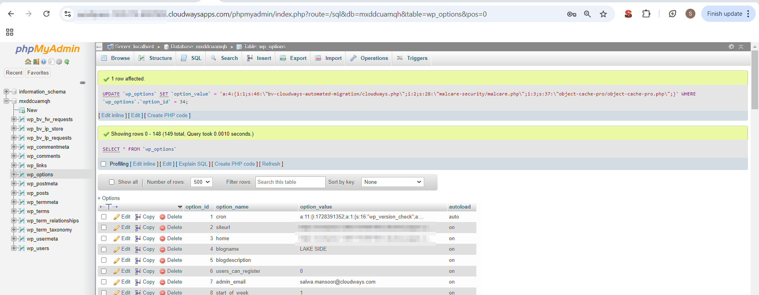Click the Reload navigation panel icon

(67, 62)
